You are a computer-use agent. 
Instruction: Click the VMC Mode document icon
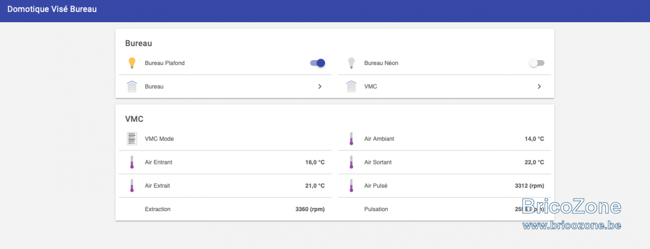click(132, 139)
